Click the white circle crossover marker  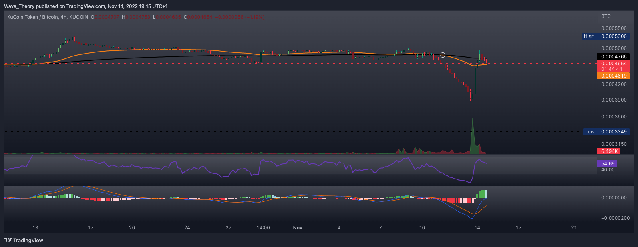point(443,55)
